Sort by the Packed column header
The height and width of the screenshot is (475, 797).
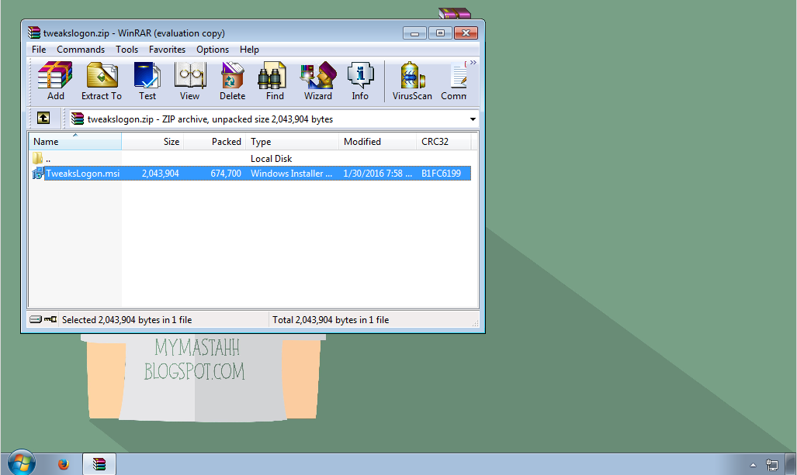214,142
